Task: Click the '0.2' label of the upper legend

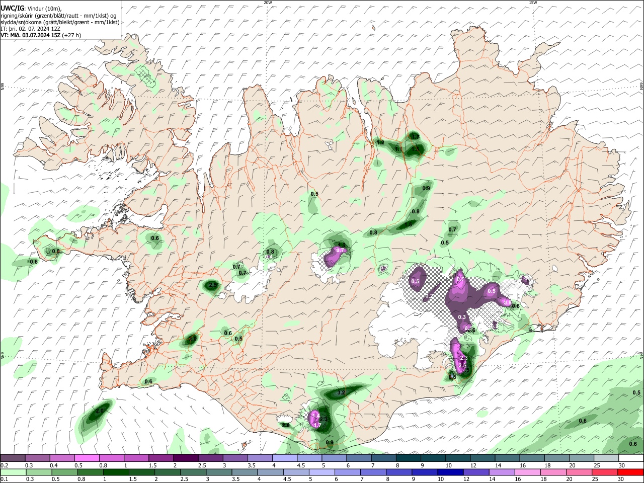Action: pos(4,465)
